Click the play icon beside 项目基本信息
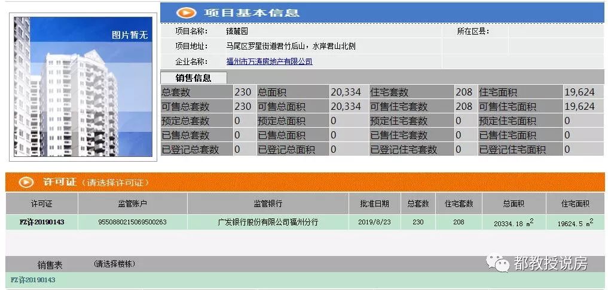This screenshot has width=608, height=290. pyautogui.click(x=186, y=13)
